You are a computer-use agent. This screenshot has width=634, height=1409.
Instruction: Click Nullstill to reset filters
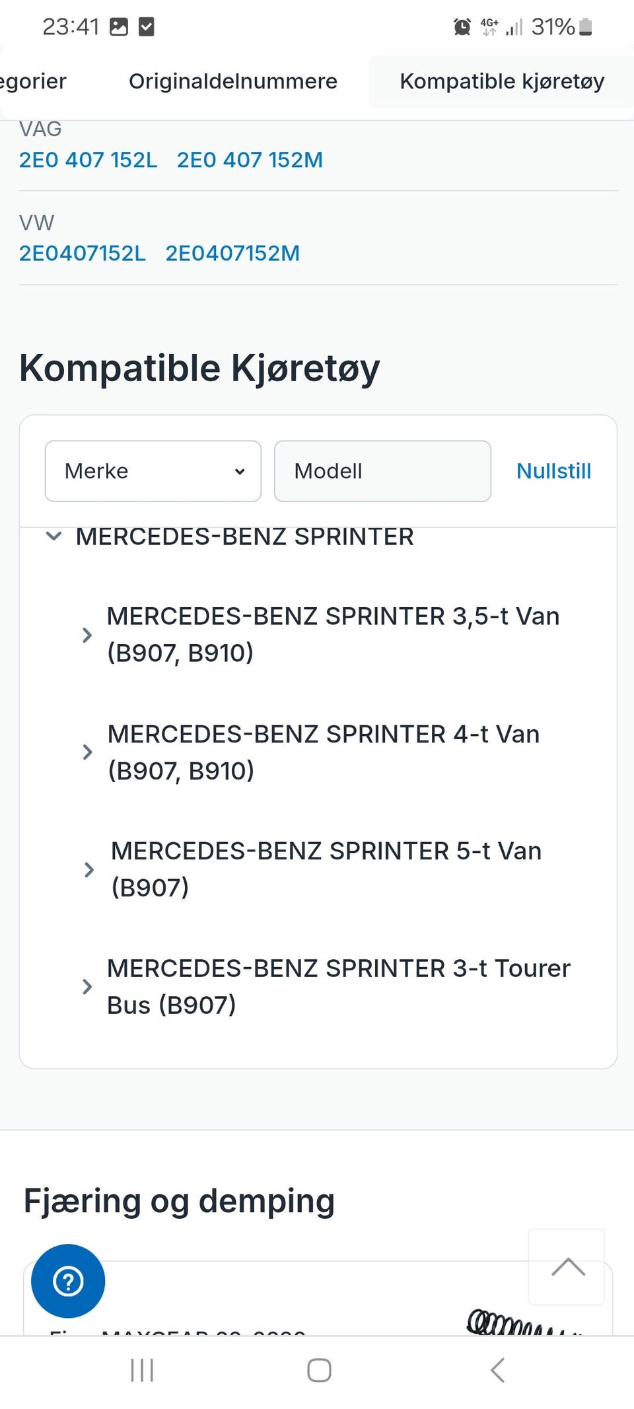554,470
